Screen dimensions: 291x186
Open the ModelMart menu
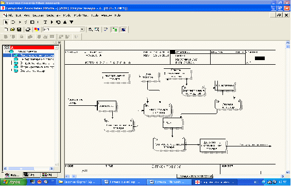coord(81,15)
